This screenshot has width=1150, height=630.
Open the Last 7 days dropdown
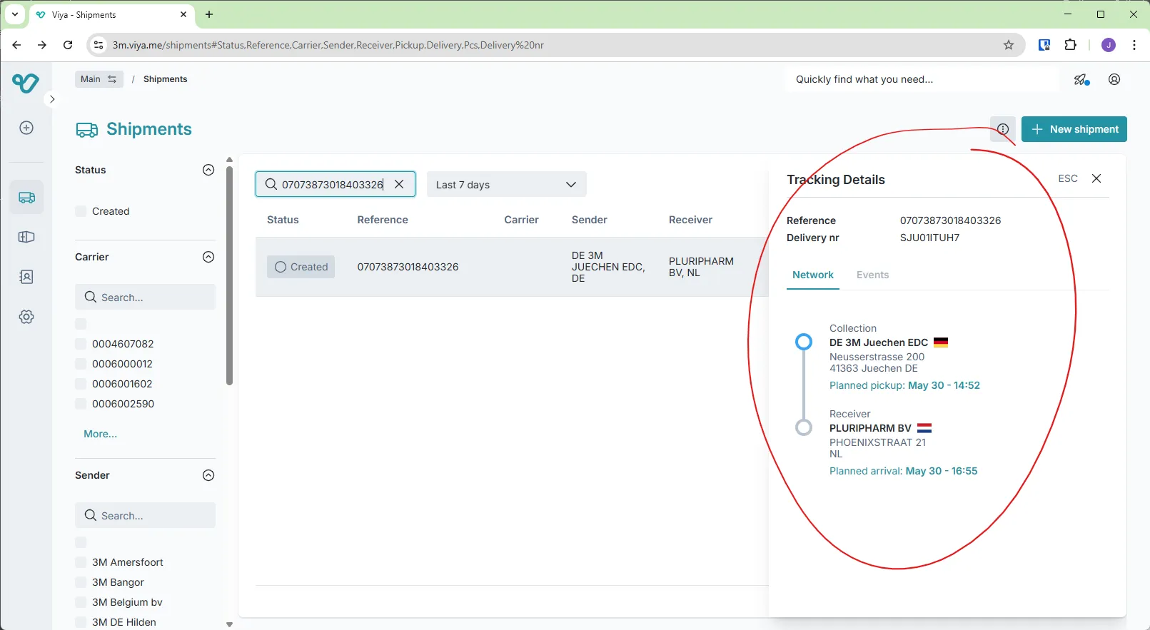[x=506, y=185]
